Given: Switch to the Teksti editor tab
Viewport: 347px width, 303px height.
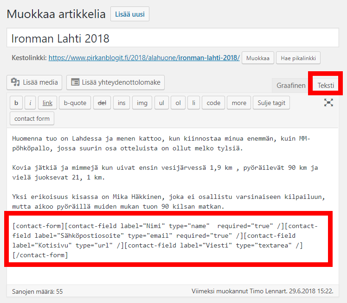Looking at the screenshot, I should 326,86.
